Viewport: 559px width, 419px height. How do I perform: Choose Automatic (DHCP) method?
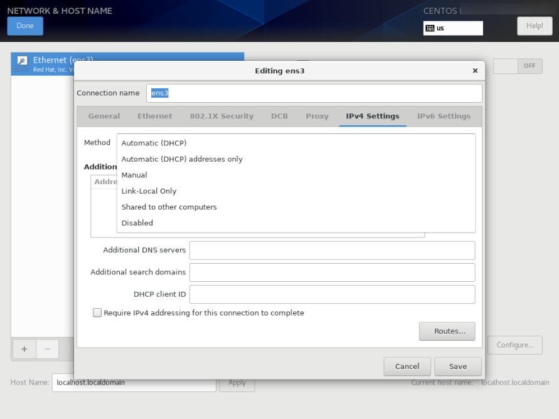click(296, 143)
